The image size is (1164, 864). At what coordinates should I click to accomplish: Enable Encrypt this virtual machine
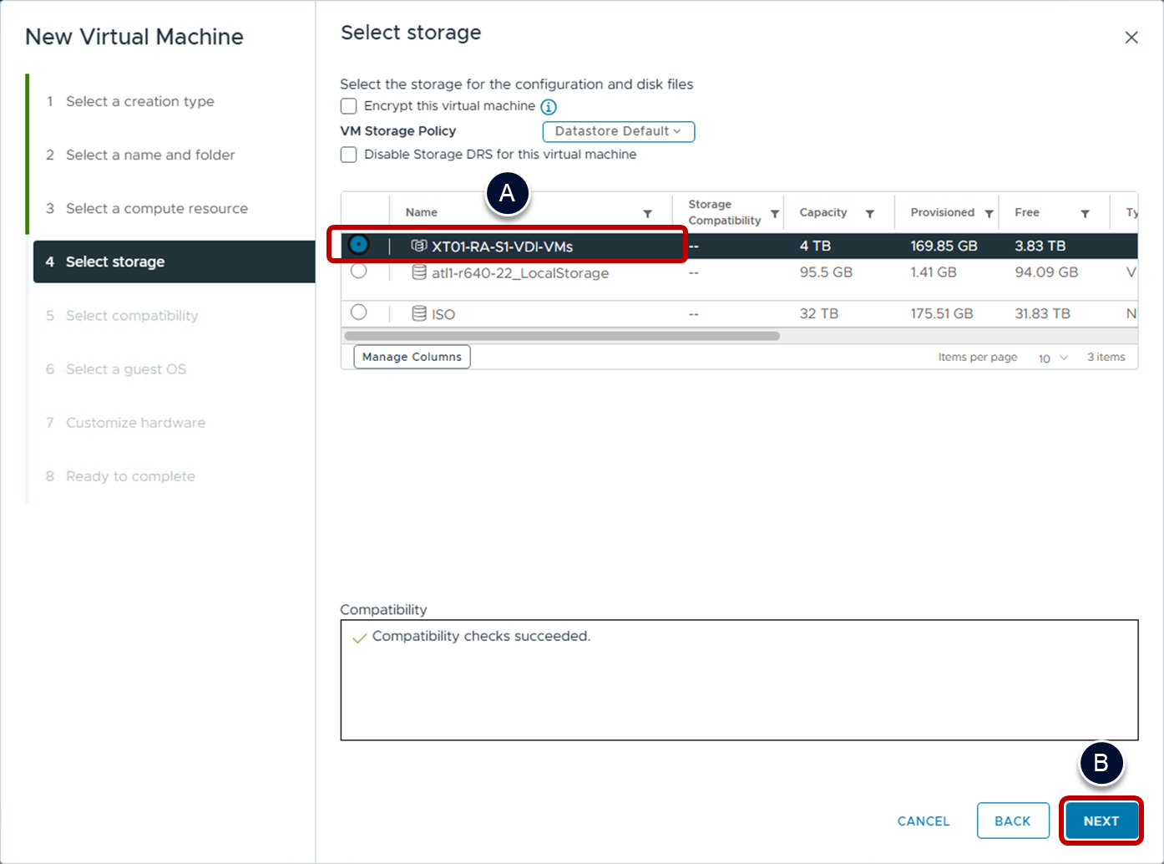coord(349,106)
